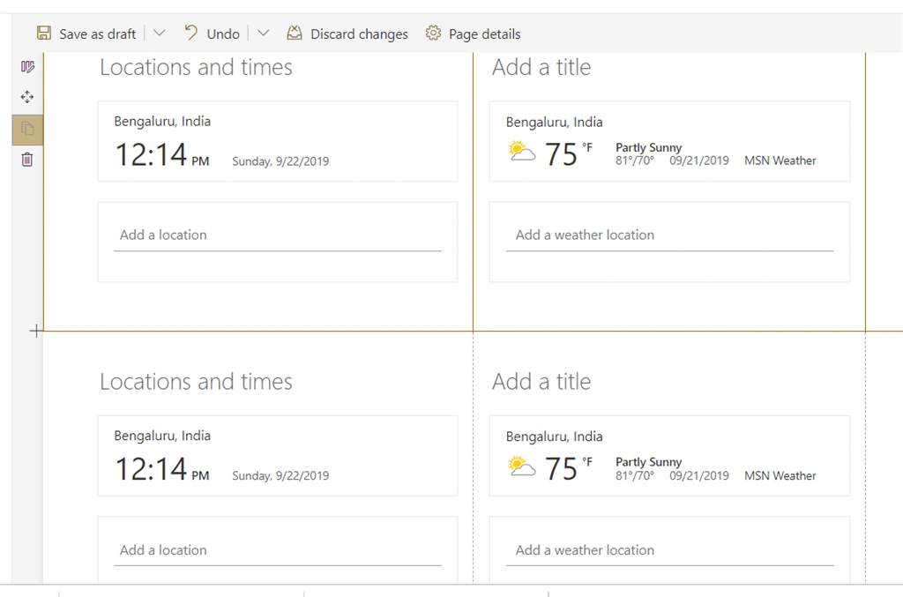The width and height of the screenshot is (903, 597).
Task: Click Discard changes label
Action: click(359, 34)
